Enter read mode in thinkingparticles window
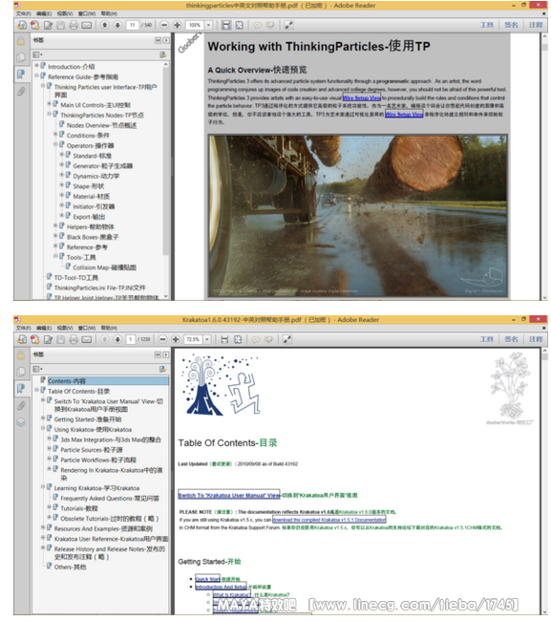The image size is (551, 621). [x=288, y=25]
